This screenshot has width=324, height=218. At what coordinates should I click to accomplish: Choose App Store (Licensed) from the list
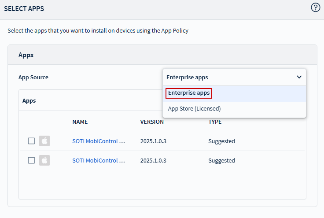coord(194,108)
